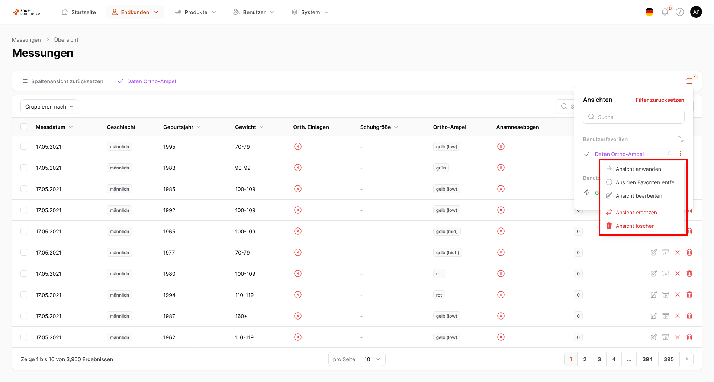Select checkbox for the 1962 row

pyautogui.click(x=24, y=337)
